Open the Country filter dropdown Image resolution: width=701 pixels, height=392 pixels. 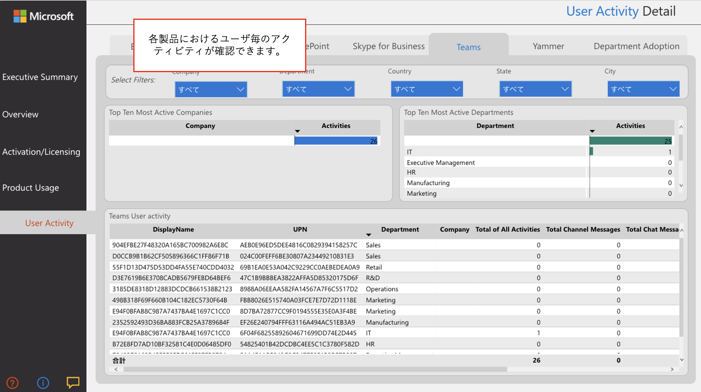coord(427,89)
